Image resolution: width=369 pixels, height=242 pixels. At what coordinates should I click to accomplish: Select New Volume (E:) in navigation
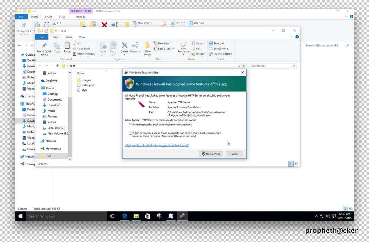pos(55,133)
